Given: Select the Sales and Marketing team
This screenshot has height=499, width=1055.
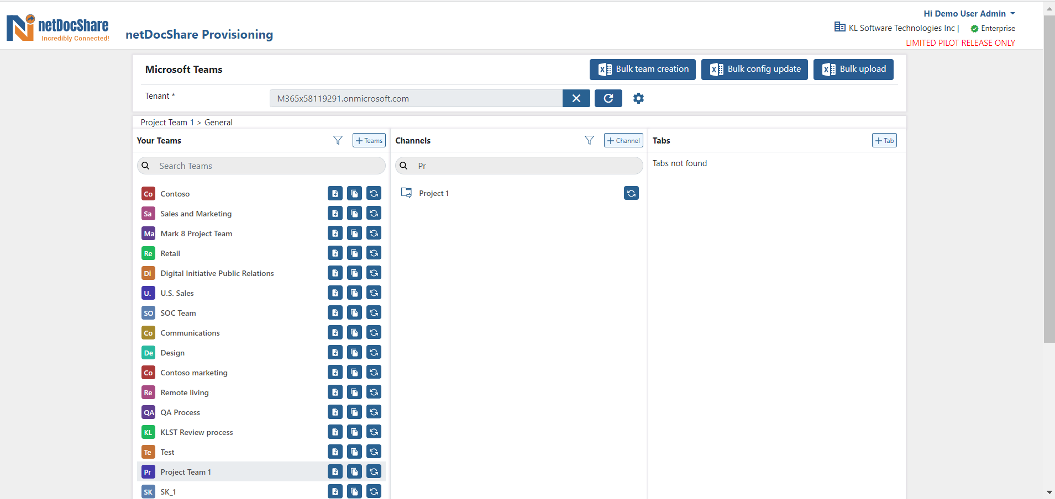Looking at the screenshot, I should click(196, 214).
